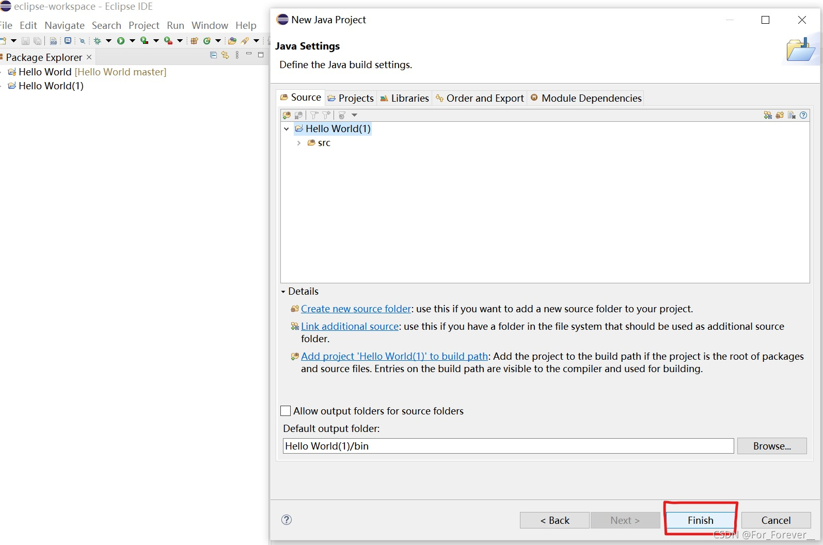Click the dialog help question mark icon
This screenshot has width=823, height=545.
pyautogui.click(x=287, y=520)
